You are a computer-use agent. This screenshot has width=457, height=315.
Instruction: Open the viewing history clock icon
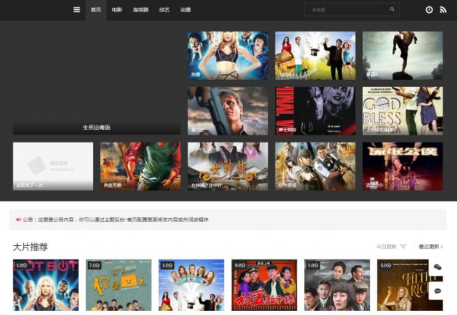(x=429, y=10)
